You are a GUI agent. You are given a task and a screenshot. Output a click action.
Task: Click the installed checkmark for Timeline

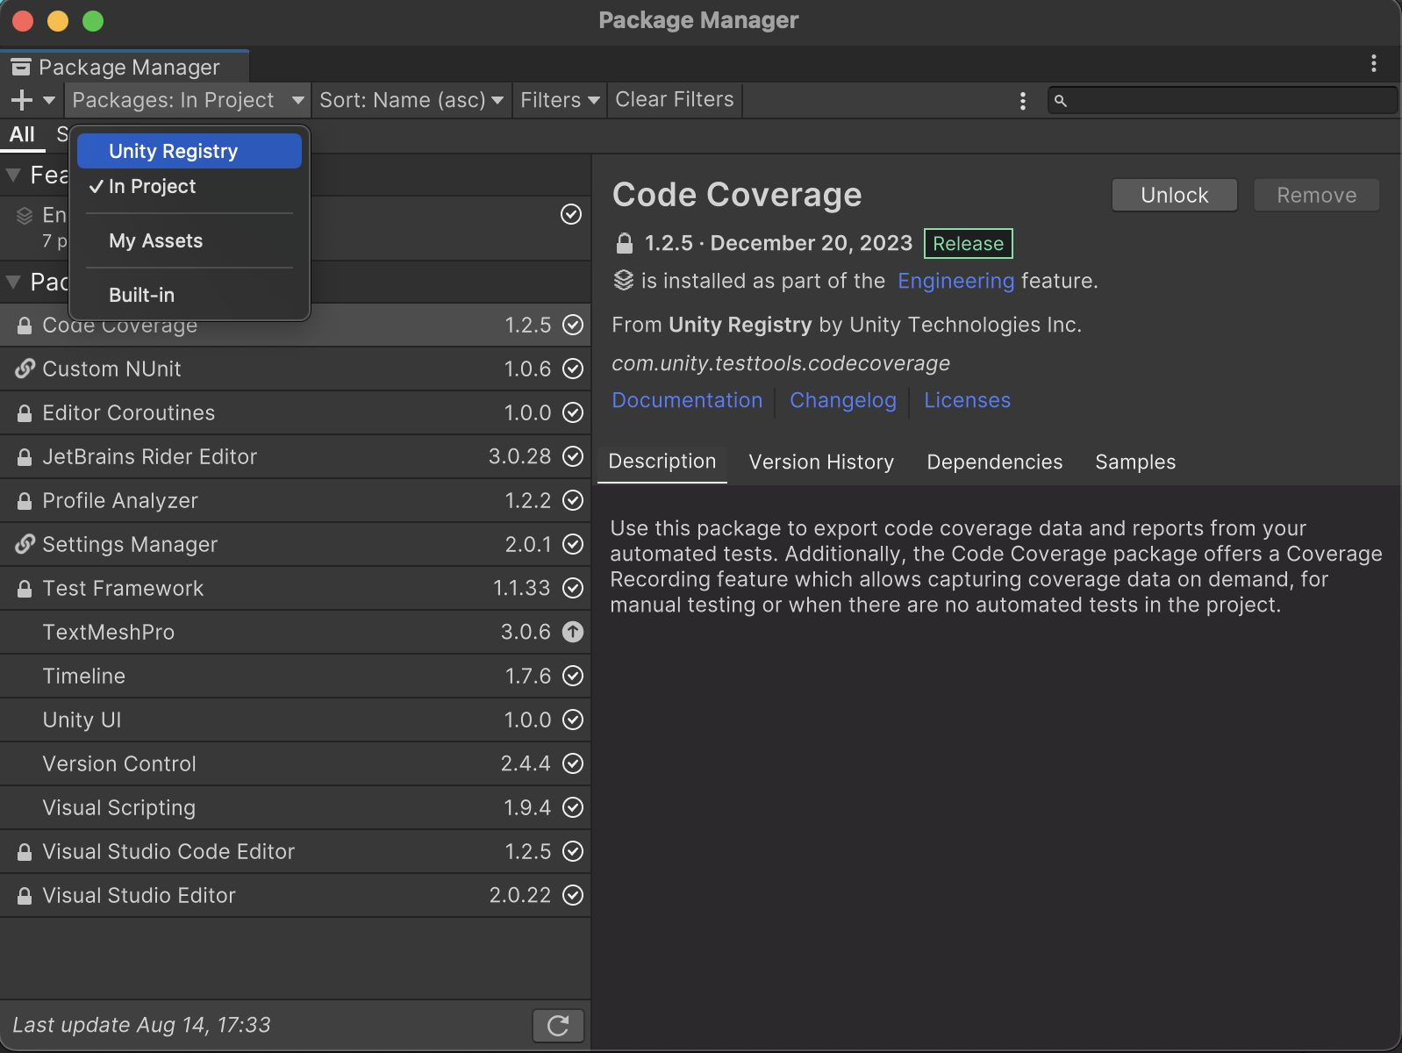point(572,676)
